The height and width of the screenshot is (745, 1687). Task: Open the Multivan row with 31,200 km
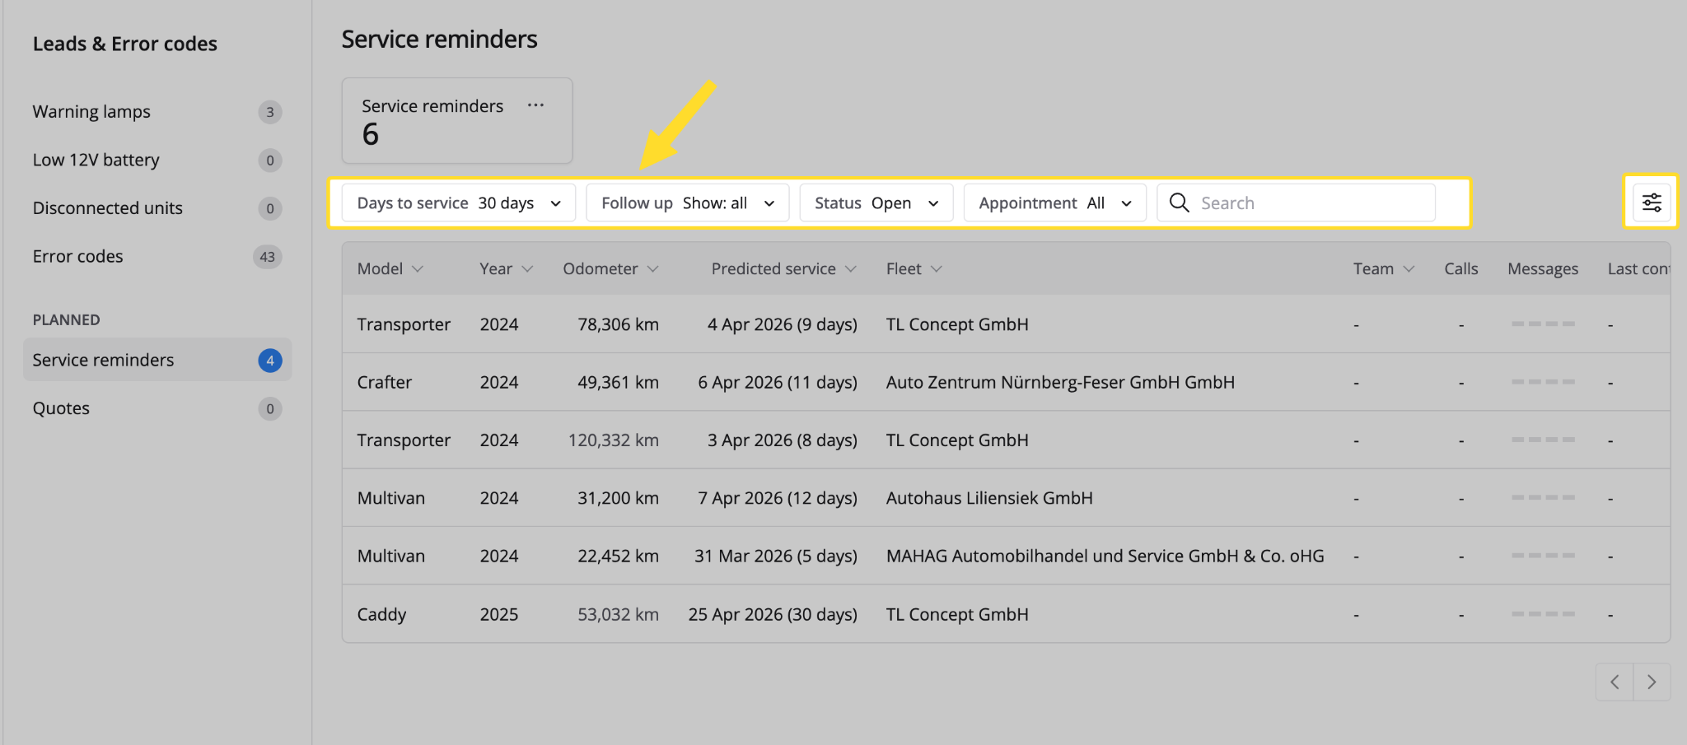point(1006,498)
